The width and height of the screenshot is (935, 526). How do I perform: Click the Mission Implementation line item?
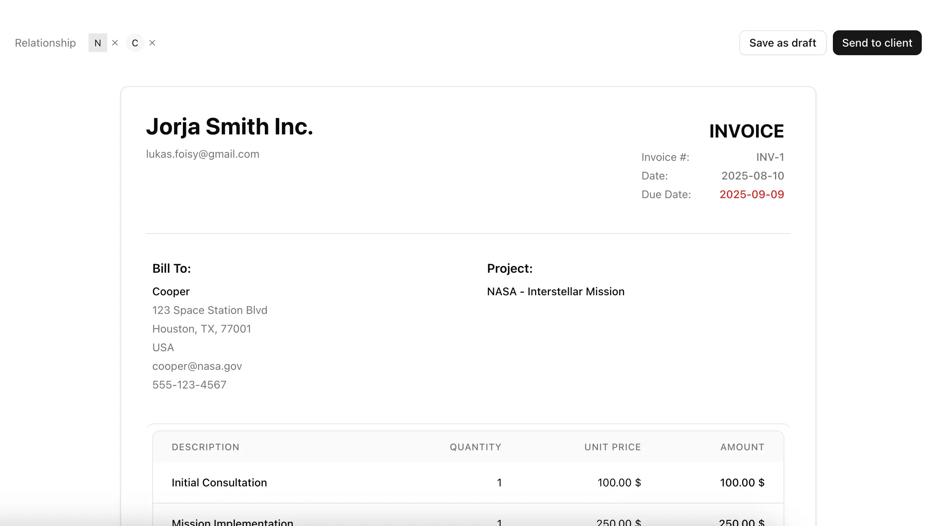[232, 522]
